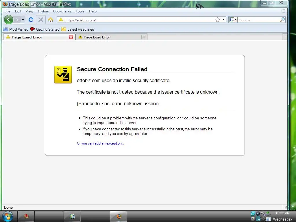Click the taskbar clock showing 12:22 AM
Viewport: 296px width, 222px height.
point(282,213)
